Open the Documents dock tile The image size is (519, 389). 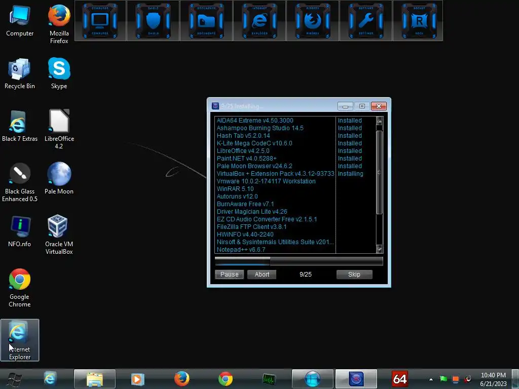(x=206, y=20)
